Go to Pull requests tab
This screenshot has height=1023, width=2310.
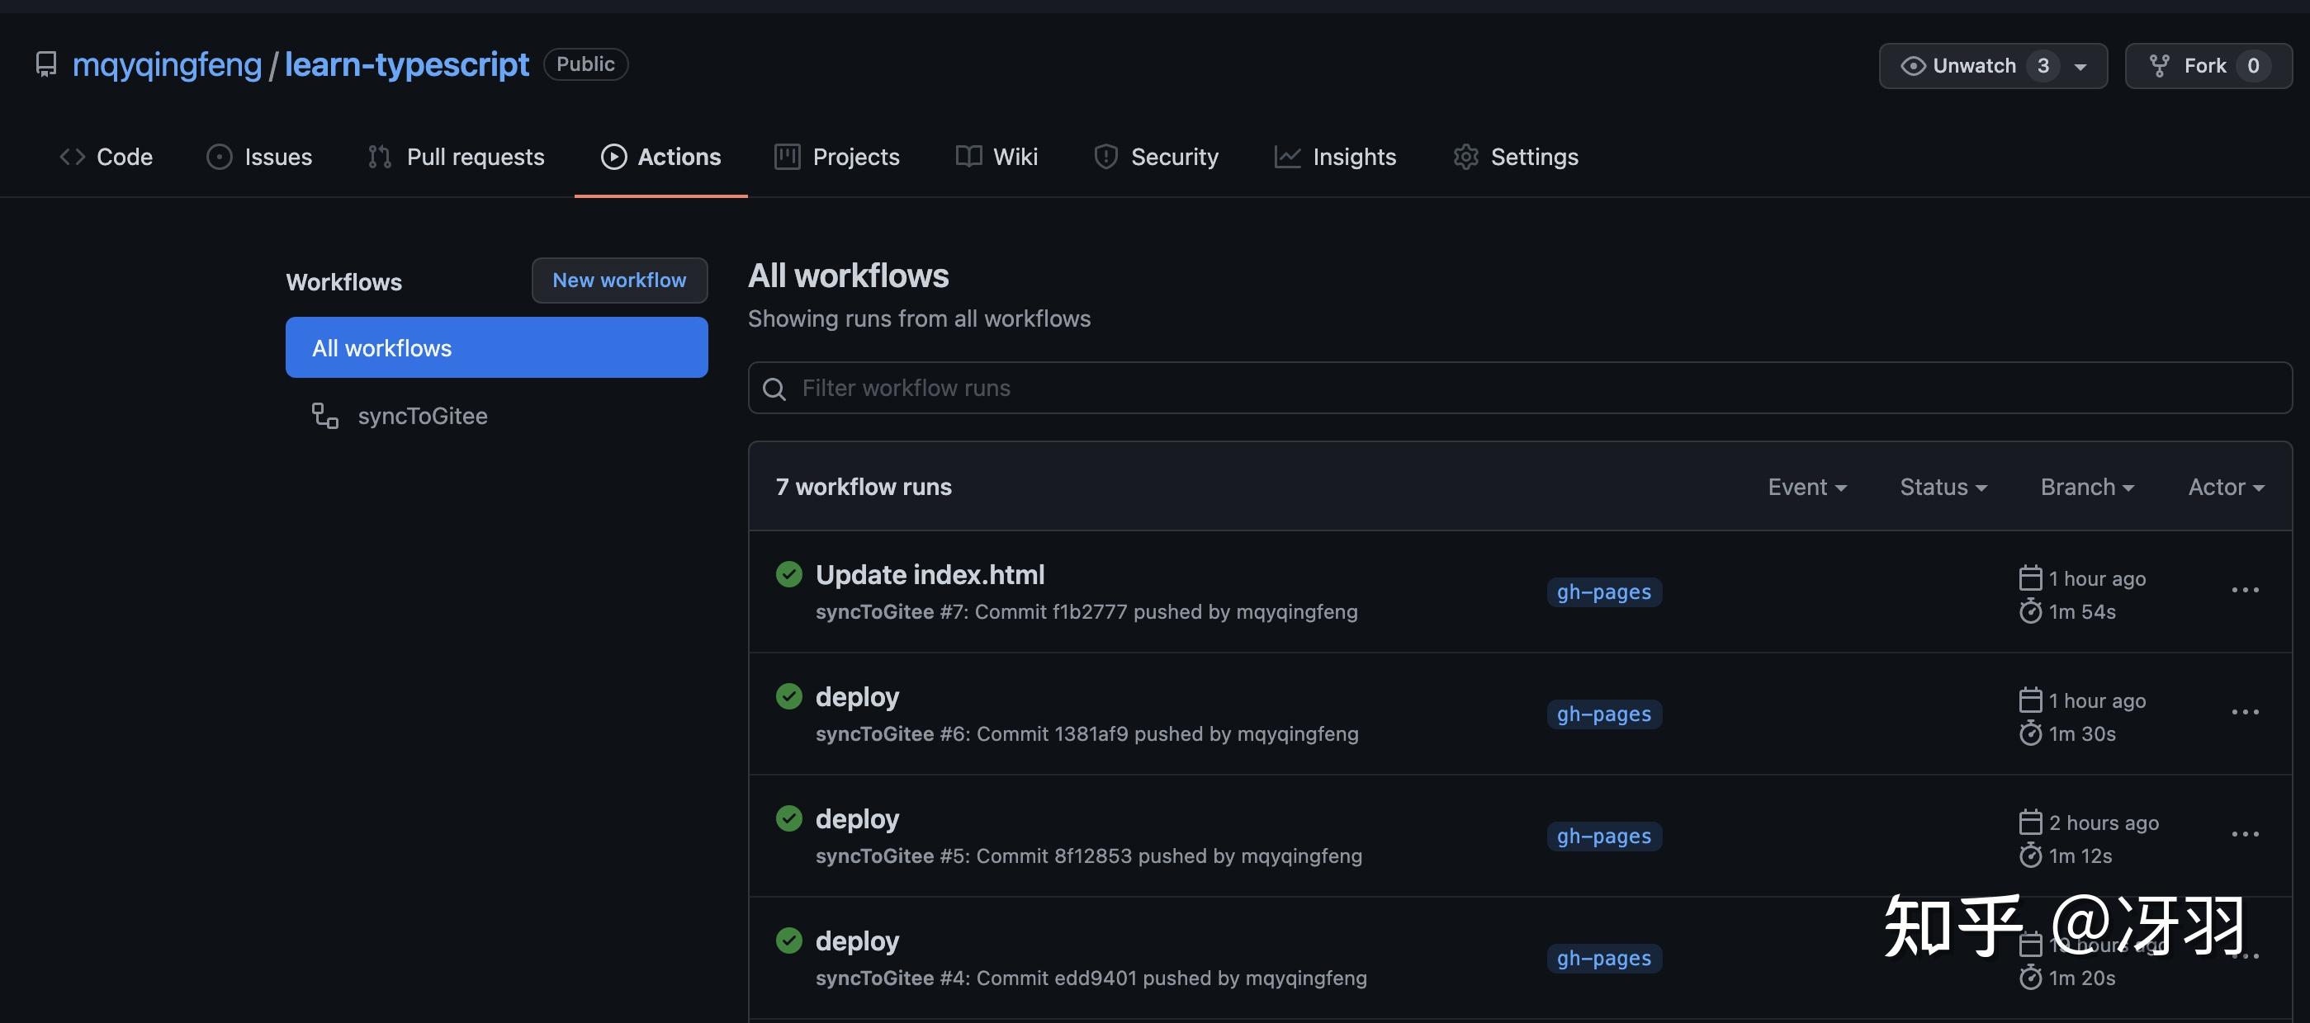456,157
